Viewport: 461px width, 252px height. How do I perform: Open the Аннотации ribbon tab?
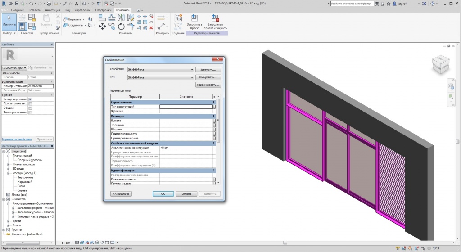coord(52,10)
